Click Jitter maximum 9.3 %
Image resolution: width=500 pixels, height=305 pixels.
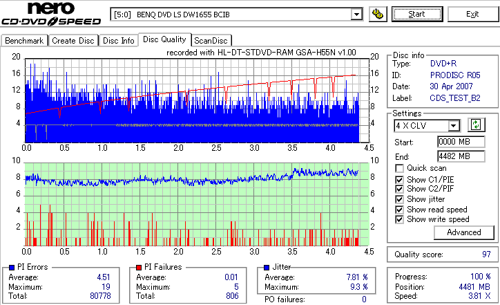tap(358, 287)
